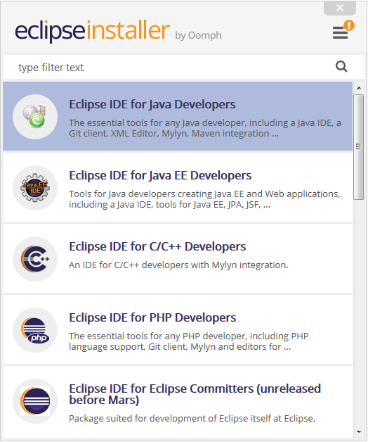Click the vertical scrollbar thumb
368x442 pixels.
point(358,147)
